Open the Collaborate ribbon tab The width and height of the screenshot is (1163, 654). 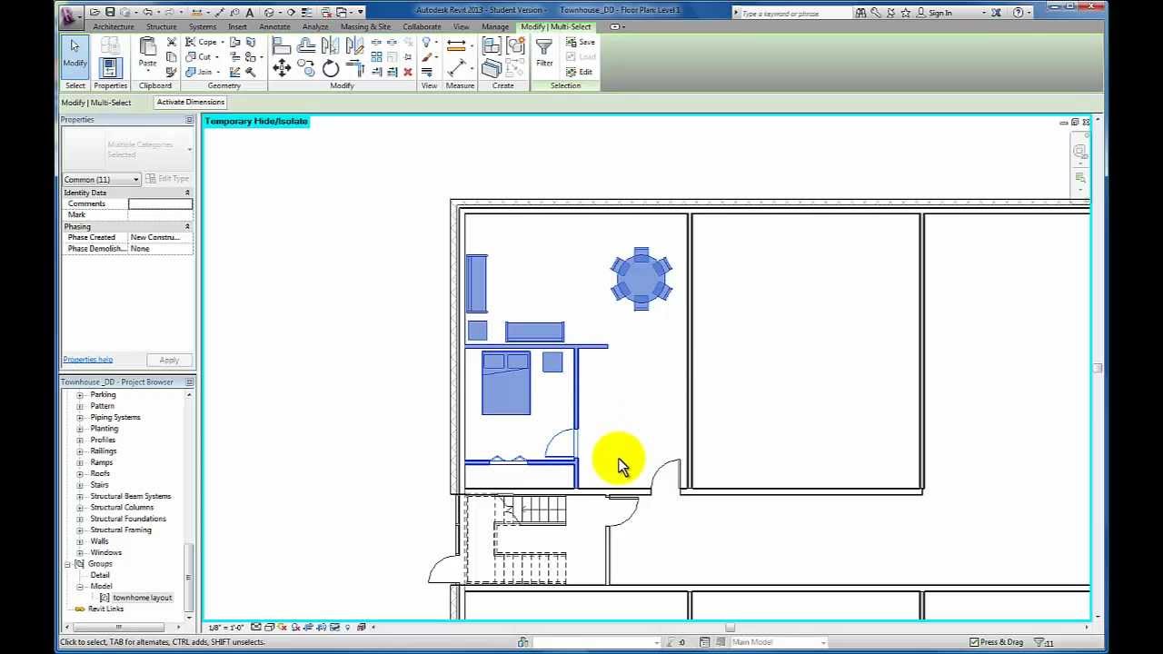coord(422,26)
